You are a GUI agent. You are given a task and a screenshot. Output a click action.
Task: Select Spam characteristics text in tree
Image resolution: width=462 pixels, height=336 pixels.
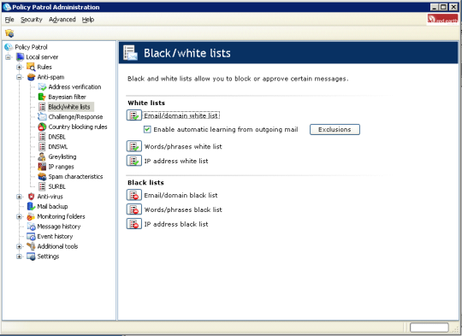[75, 177]
